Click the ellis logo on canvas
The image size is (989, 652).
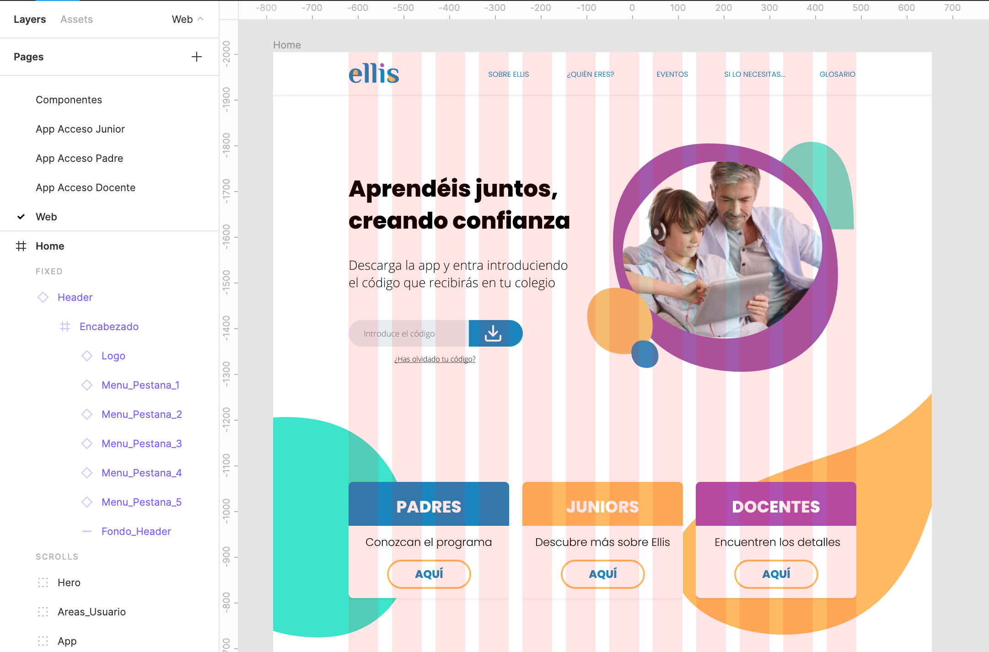374,74
